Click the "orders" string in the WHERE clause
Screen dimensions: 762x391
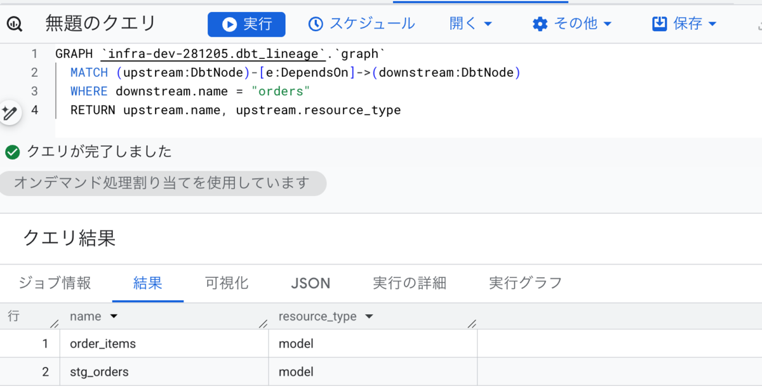[x=281, y=91]
